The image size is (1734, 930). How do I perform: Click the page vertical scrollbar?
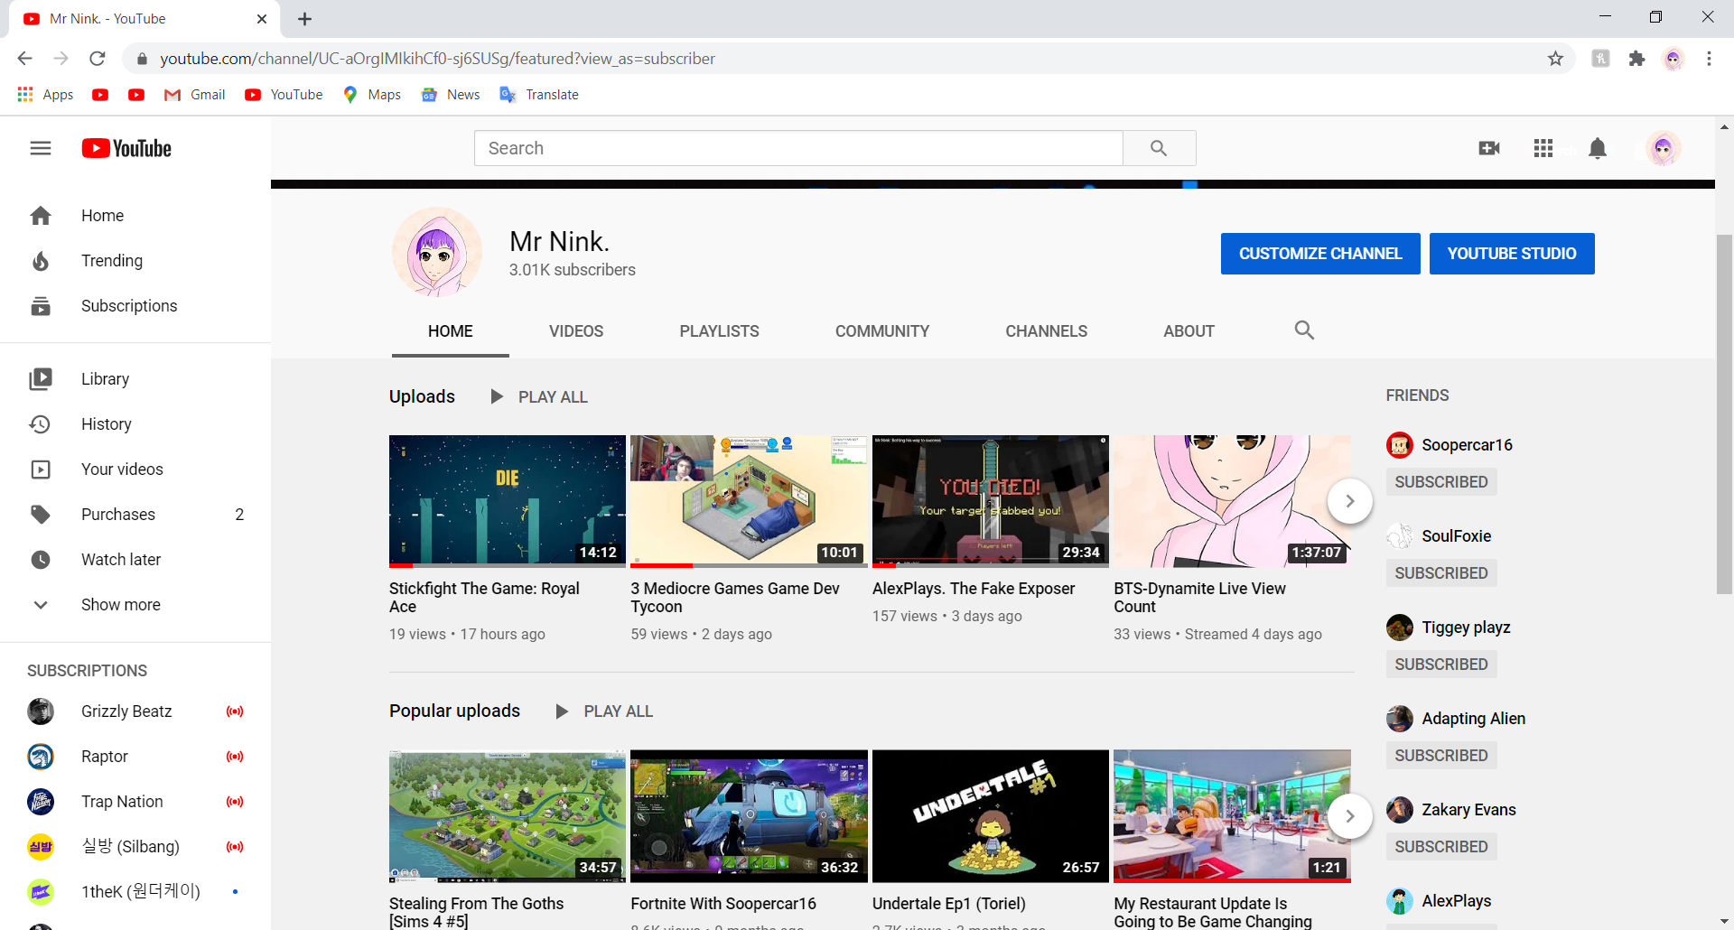click(x=1724, y=414)
